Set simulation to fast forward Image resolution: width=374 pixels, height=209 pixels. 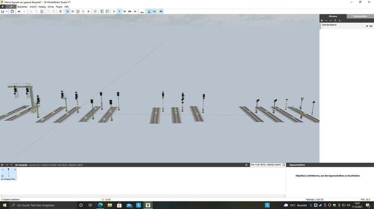(x=125, y=11)
